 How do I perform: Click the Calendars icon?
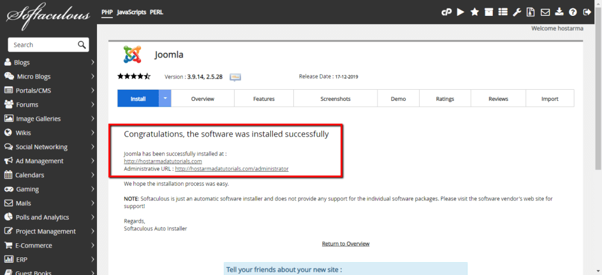tap(8, 175)
